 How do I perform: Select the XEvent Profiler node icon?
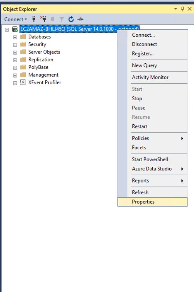pos(23,82)
